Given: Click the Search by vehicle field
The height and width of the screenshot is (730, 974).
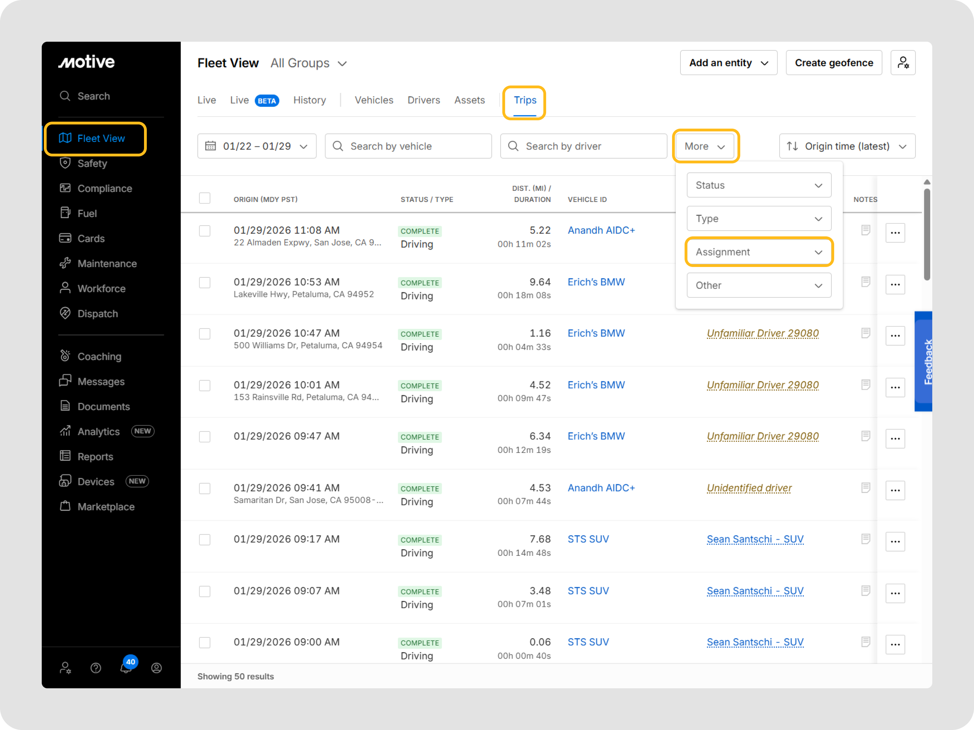Looking at the screenshot, I should [x=408, y=146].
